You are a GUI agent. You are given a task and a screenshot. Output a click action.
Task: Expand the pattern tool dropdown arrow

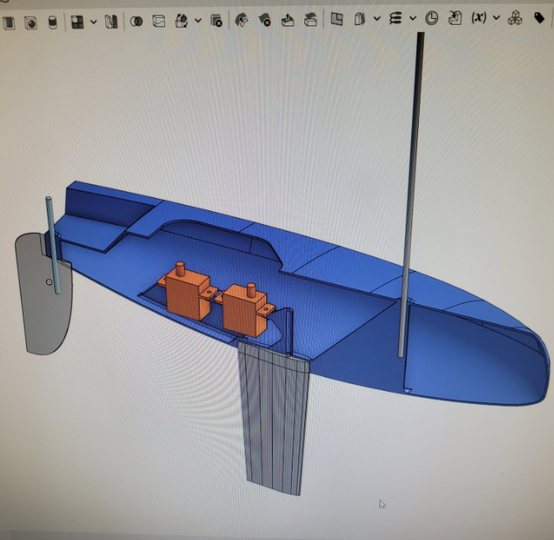point(94,22)
